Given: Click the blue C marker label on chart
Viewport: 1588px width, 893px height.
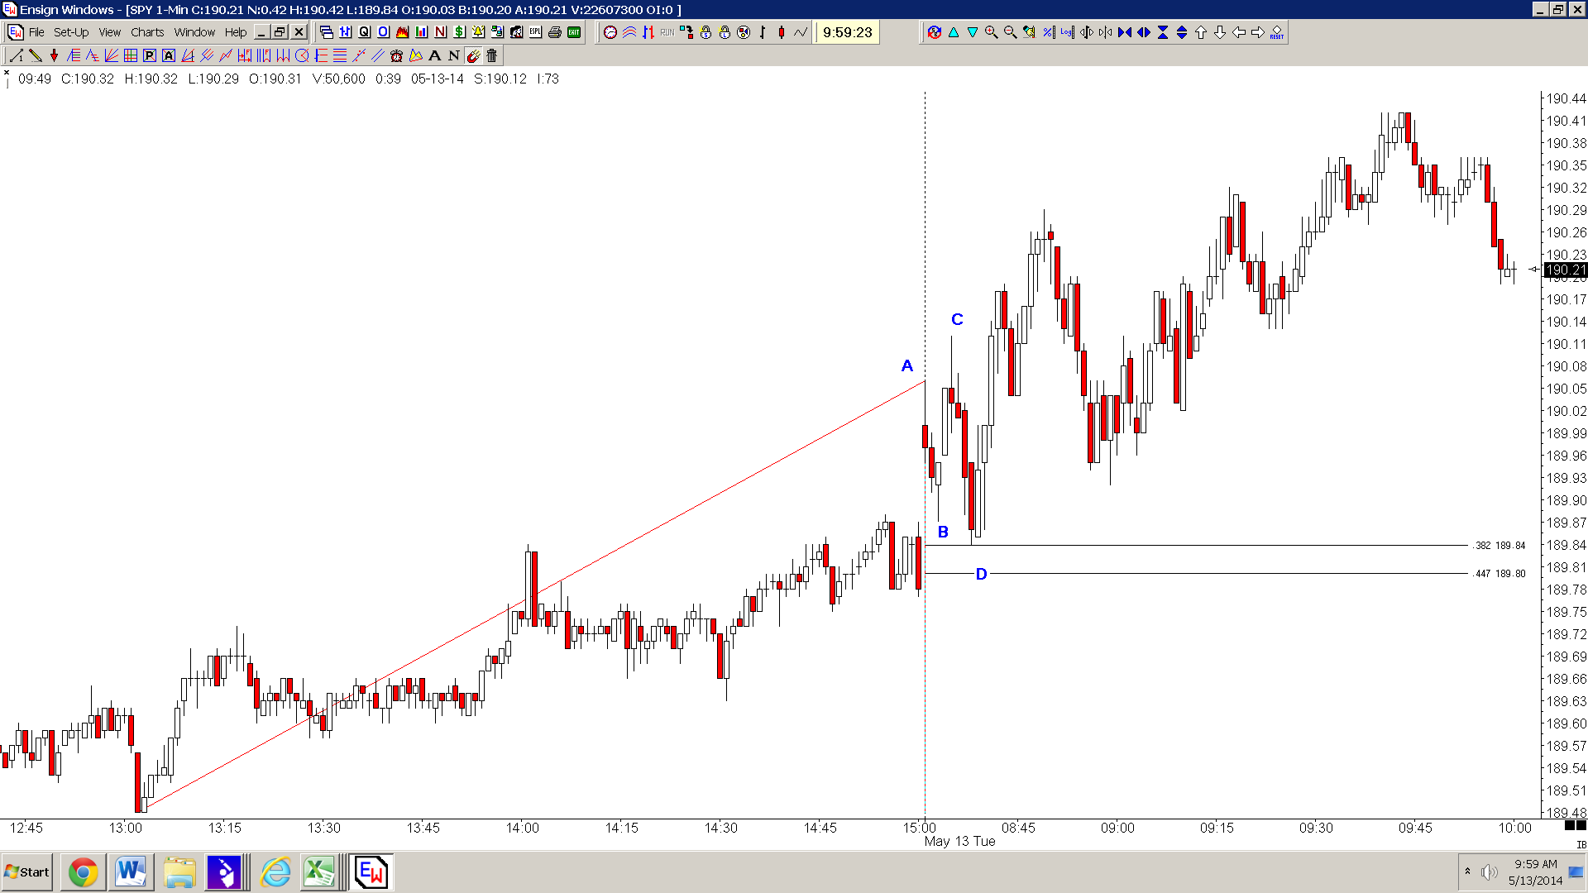Looking at the screenshot, I should [957, 319].
